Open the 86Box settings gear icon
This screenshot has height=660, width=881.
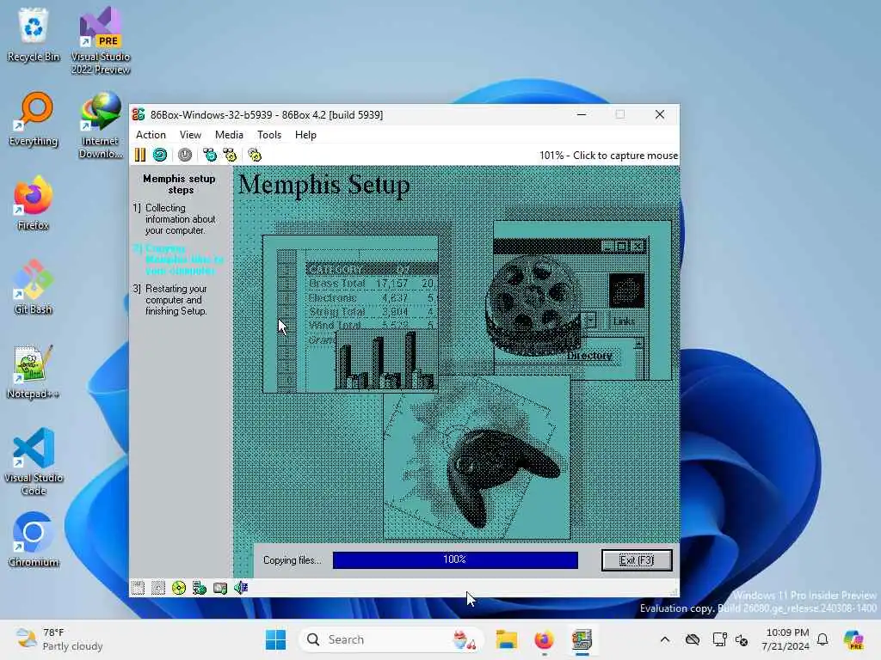tap(255, 155)
